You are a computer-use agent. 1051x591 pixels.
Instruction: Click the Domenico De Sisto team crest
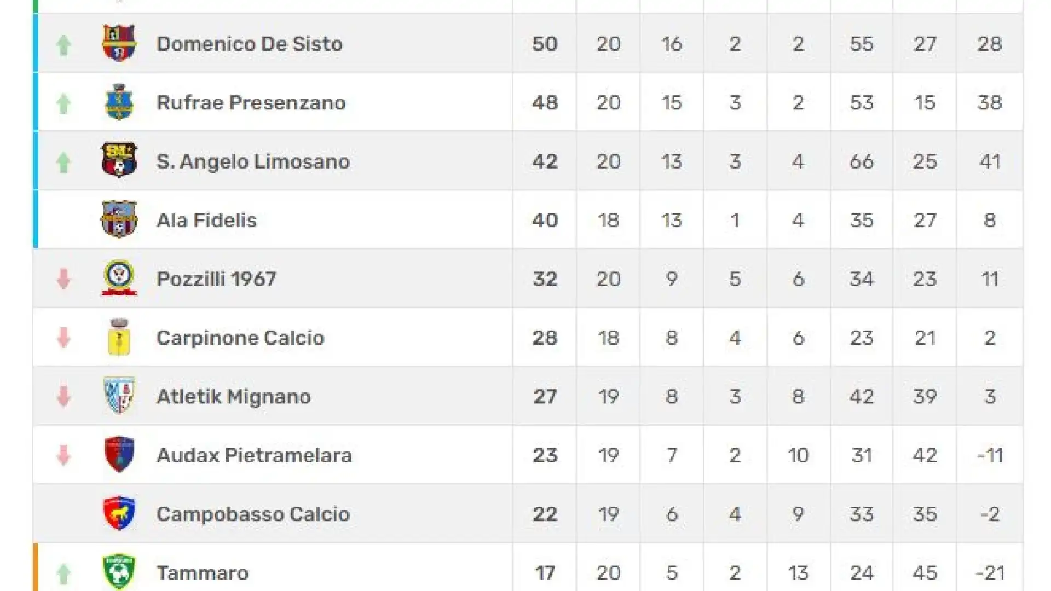click(119, 43)
